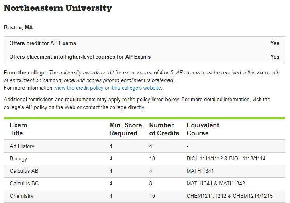Click the 'Additional restrictions and requirements' paragraph
The image size is (290, 203).
coord(137,103)
